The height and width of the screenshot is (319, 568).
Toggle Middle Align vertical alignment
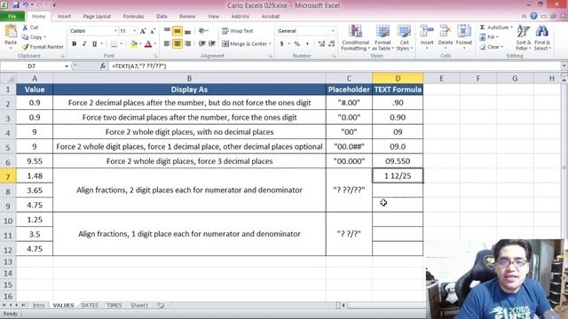[177, 31]
